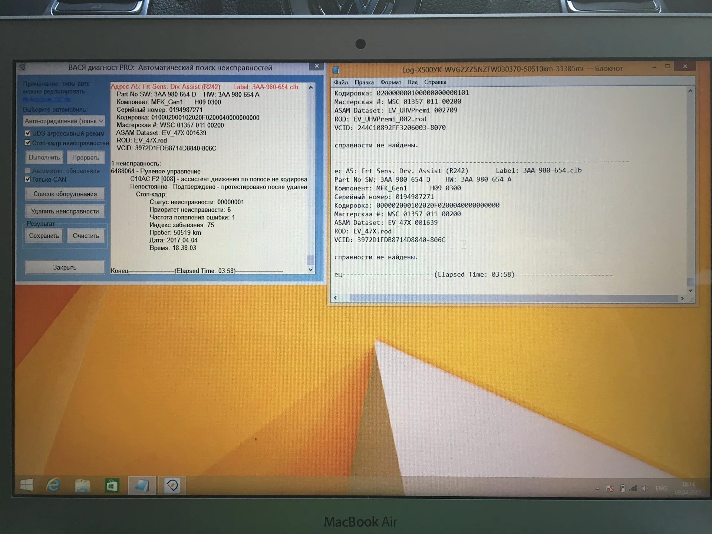
Task: Enable 'Только CAN' checkbox
Action: 23,180
